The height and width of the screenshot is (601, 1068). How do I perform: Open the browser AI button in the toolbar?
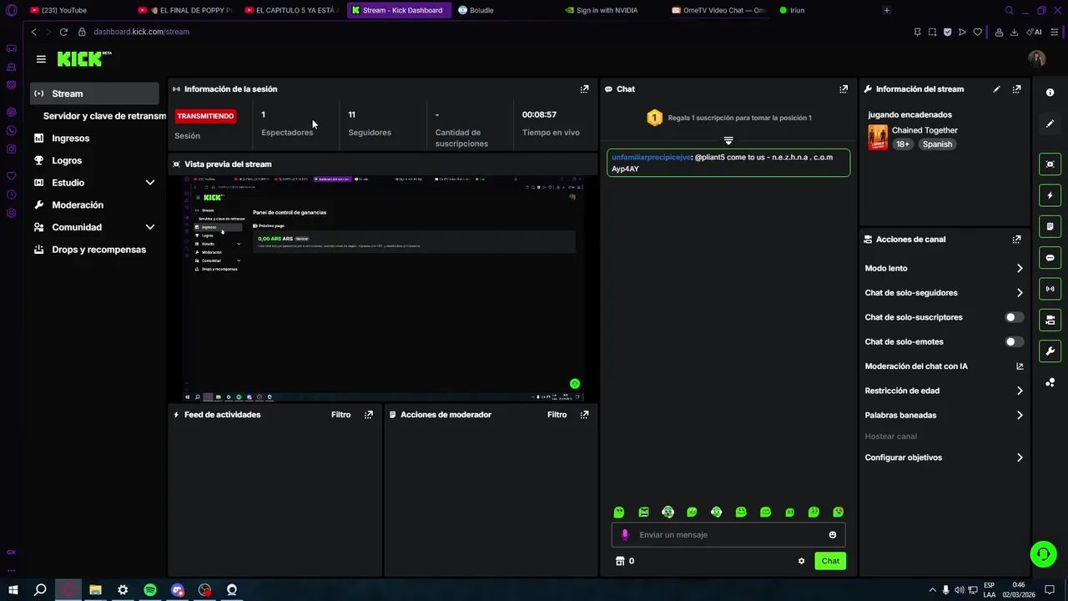[1034, 32]
